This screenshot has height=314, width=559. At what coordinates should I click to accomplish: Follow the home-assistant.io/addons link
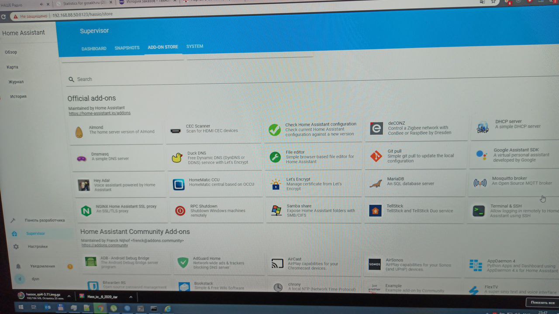100,113
